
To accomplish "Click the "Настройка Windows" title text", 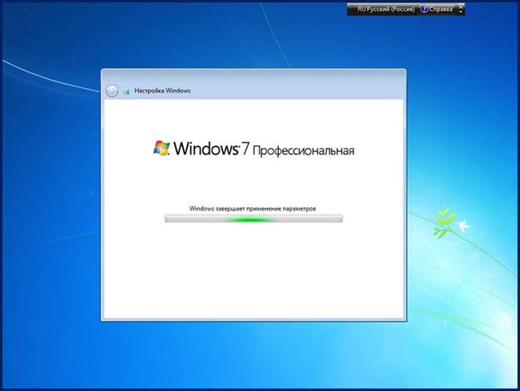I will click(x=162, y=91).
